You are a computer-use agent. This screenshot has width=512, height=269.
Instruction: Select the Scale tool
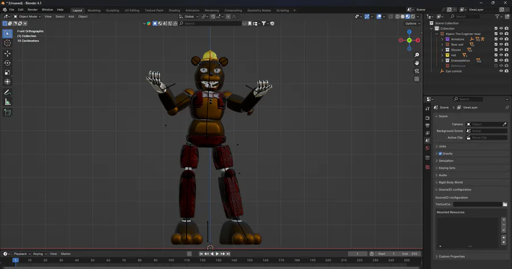[x=7, y=72]
